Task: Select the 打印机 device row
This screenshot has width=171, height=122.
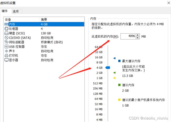Action: (44, 55)
